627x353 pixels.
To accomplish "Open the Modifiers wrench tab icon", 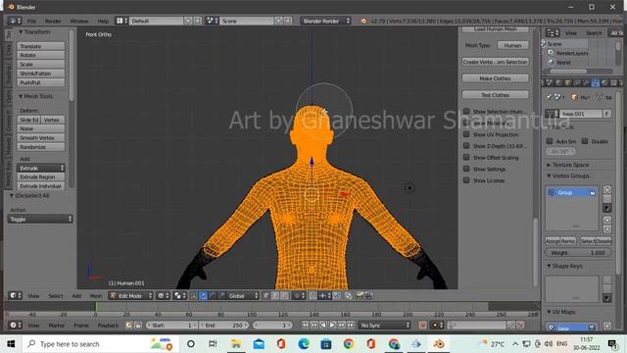I will [586, 82].
